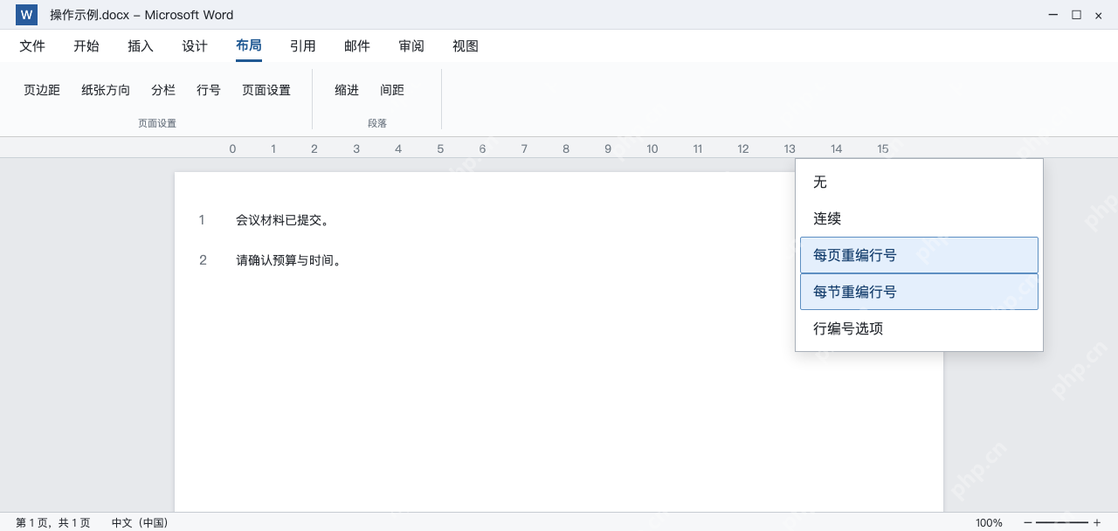Go to the 插入 tab

141,46
